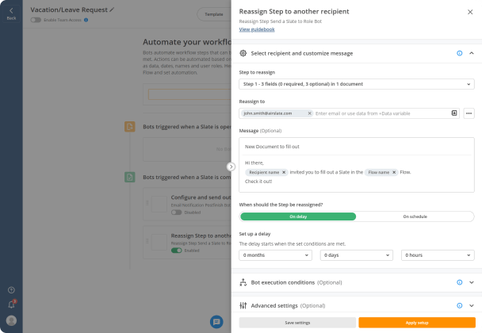The height and width of the screenshot is (333, 482).
Task: Open the notifications bell icon
Action: pos(11,304)
